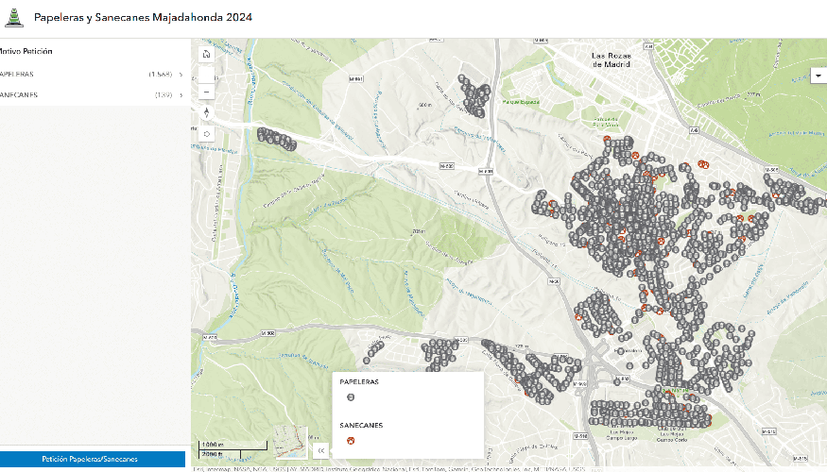Click the PAPELERAS gray marker in legend

pos(351,397)
